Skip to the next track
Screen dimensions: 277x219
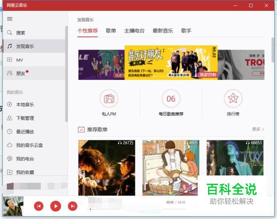[x=72, y=206]
